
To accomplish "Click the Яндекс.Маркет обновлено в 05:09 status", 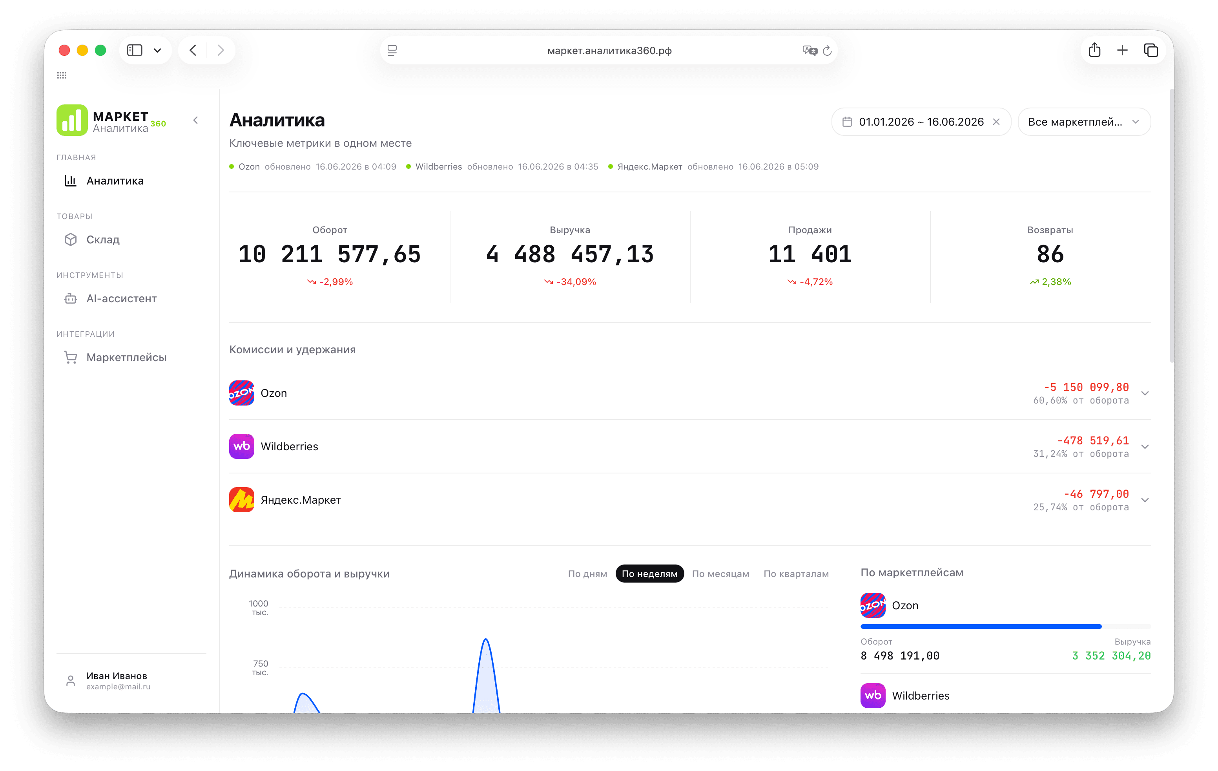I will tap(713, 166).
